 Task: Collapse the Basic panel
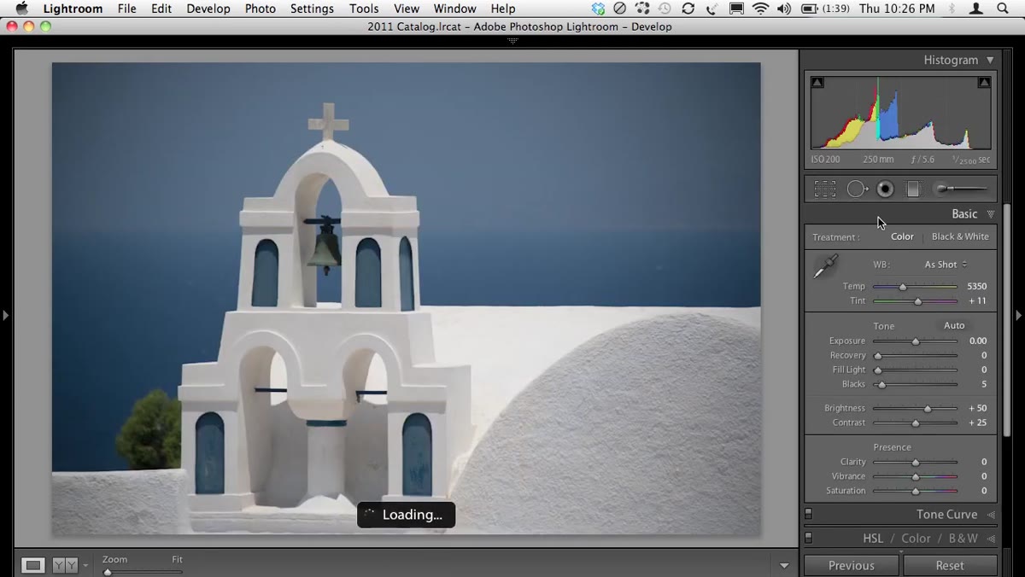coord(991,214)
